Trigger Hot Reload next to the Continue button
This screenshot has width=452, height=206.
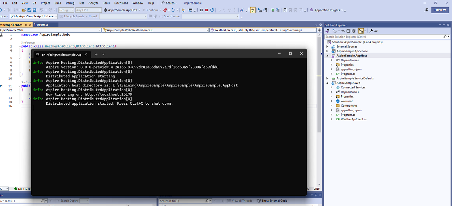click(165, 10)
